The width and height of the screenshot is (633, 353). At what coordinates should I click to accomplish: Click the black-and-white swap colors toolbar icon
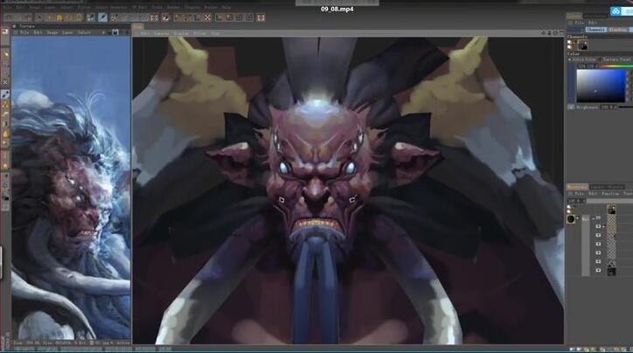(165, 17)
